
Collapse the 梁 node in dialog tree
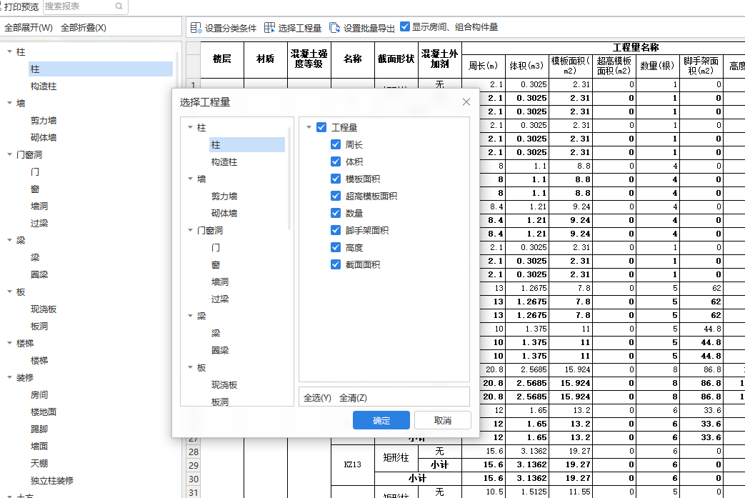[x=190, y=316]
